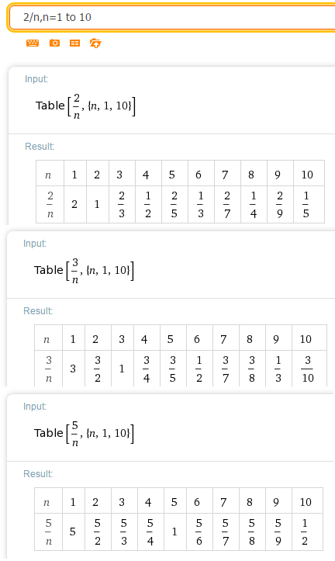This screenshot has width=335, height=561.
Task: Click the file upload folder icon
Action: point(95,43)
